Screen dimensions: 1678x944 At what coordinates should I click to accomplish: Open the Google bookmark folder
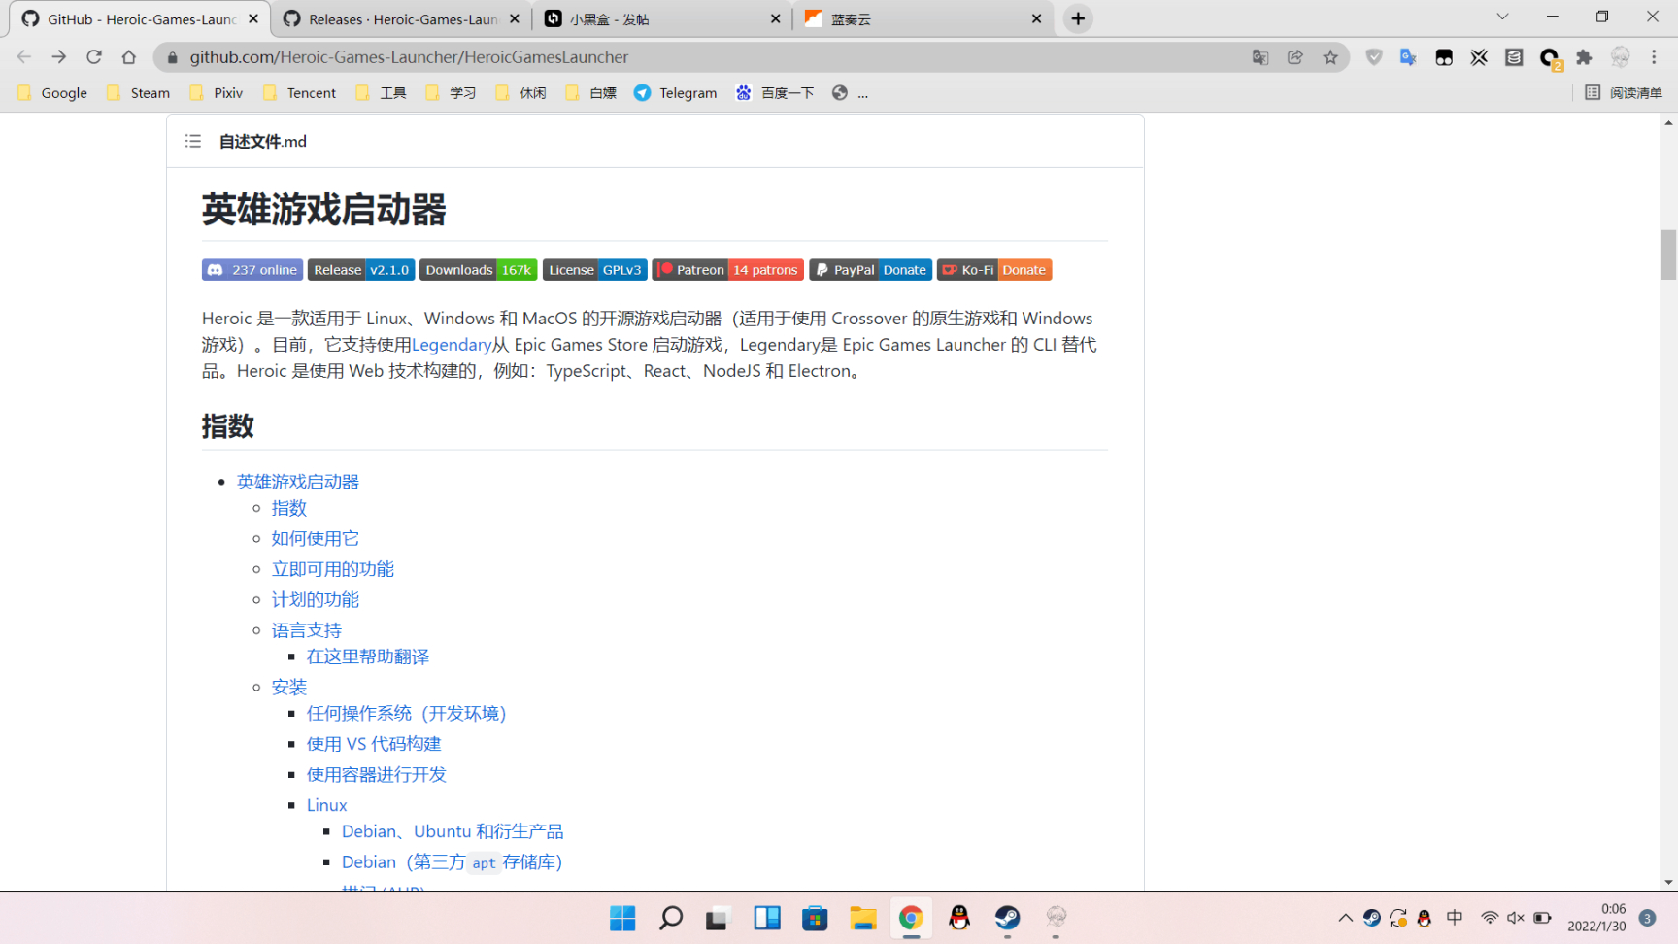pyautogui.click(x=52, y=92)
